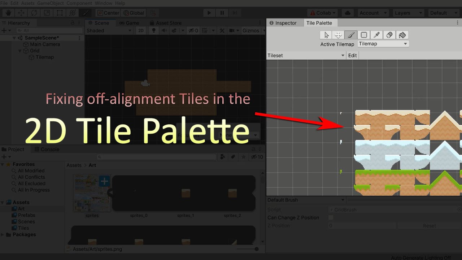Collapse the Grid object in Hierarchy

tap(20, 51)
